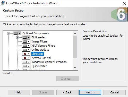Open install-state icon for Optional Components

pyautogui.click(x=17, y=33)
